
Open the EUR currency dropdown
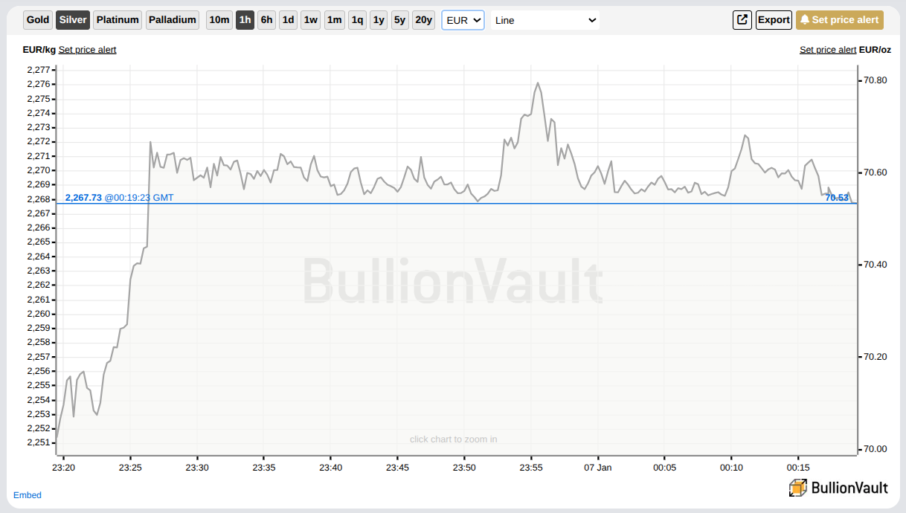coord(463,20)
